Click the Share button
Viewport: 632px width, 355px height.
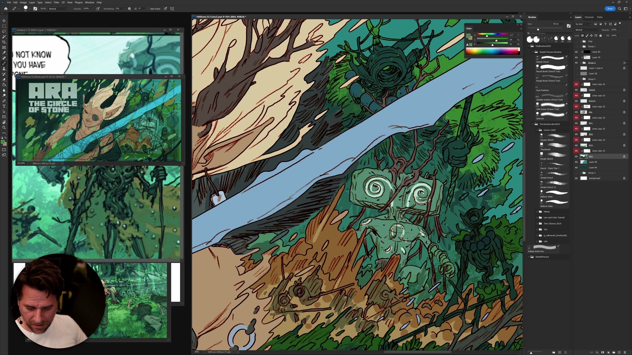[x=610, y=9]
